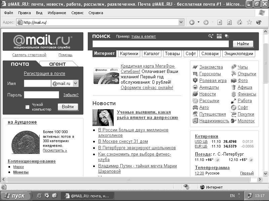Viewport: 269px width, 201px height.
Task: Go to Home page via house icon
Action: tap(239, 22)
